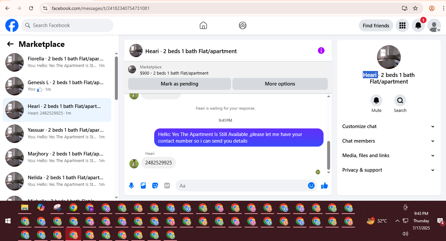Choose a sticker icon
Image resolution: width=446 pixels, height=241 pixels.
[x=155, y=186]
